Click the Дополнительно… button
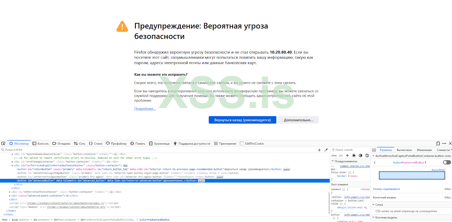This screenshot has height=222, width=452. click(298, 120)
